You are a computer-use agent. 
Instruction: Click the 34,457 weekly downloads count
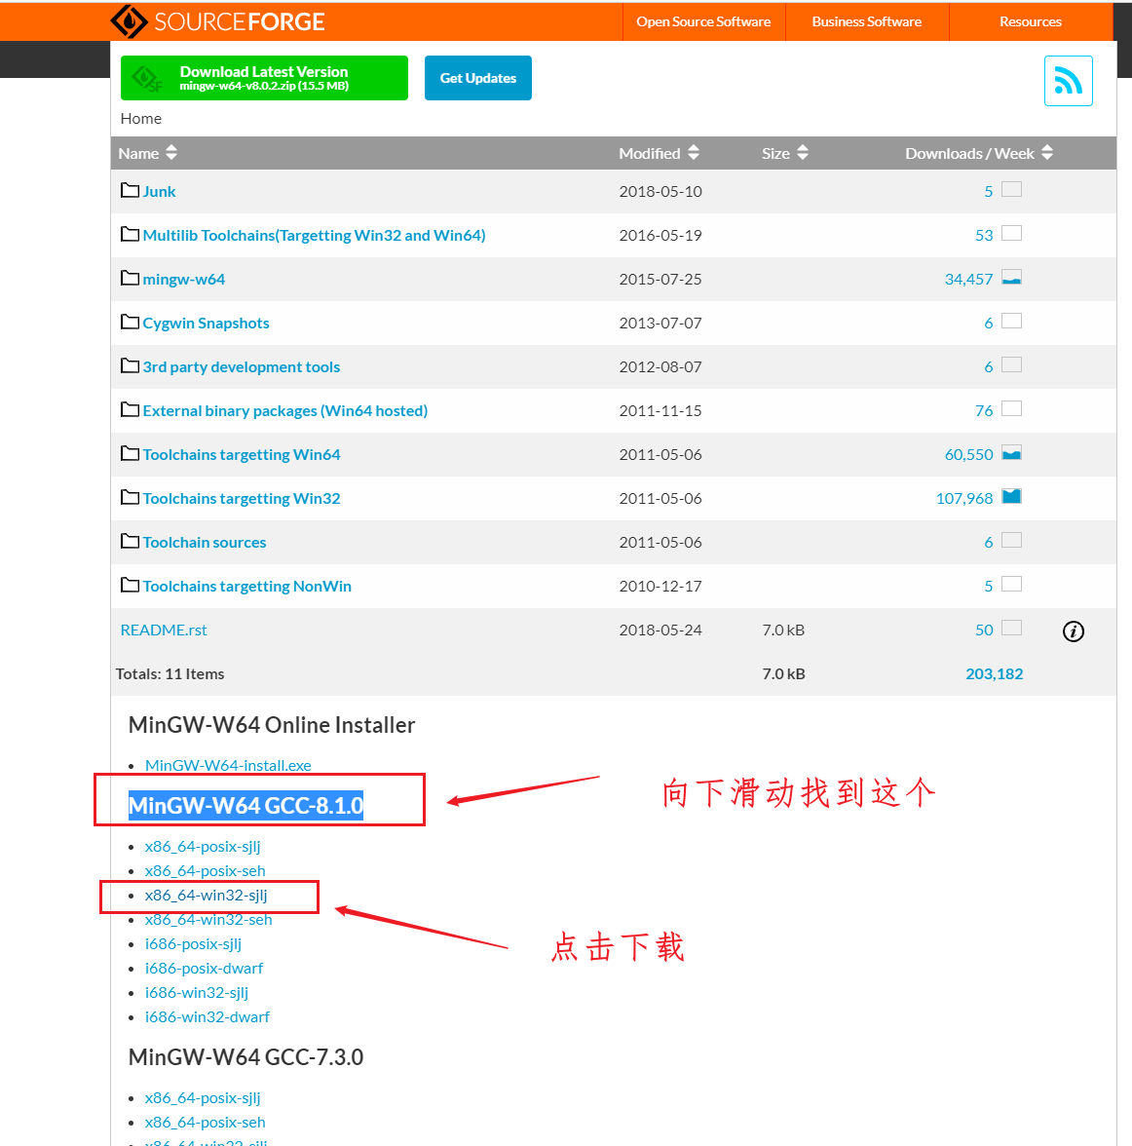tap(969, 279)
